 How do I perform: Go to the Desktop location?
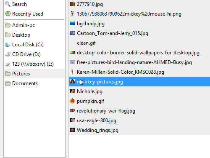click(21, 35)
